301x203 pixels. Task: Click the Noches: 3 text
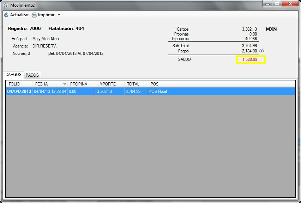(21, 53)
